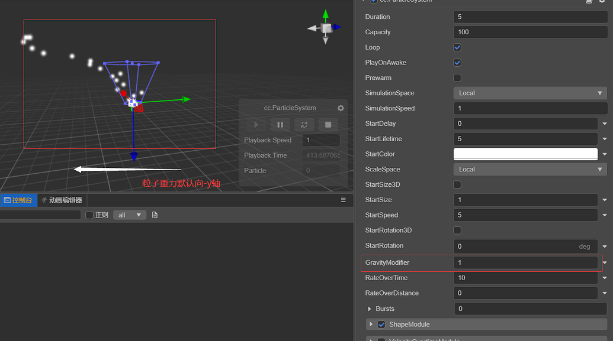The image size is (613, 341).
Task: Open the component help document icon
Action: coord(589,1)
